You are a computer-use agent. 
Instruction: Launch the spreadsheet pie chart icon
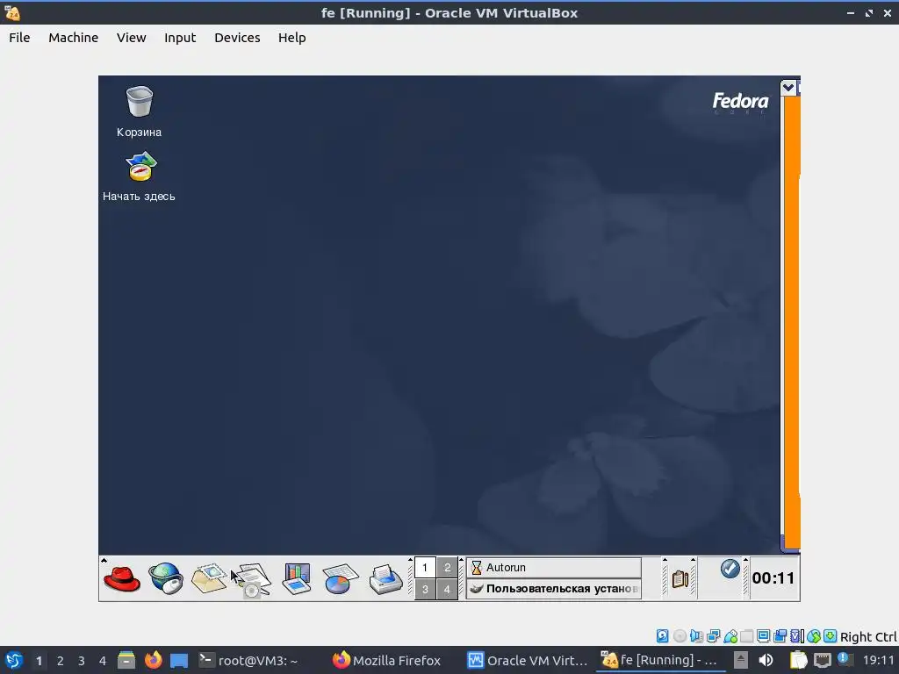coord(341,578)
